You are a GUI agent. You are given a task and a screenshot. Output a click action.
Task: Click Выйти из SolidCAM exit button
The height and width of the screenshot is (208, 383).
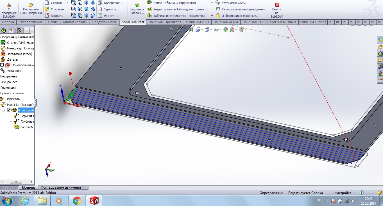tap(277, 11)
